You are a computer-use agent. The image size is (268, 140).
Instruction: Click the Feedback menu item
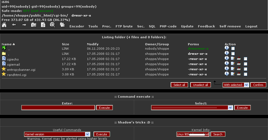[x=206, y=26]
